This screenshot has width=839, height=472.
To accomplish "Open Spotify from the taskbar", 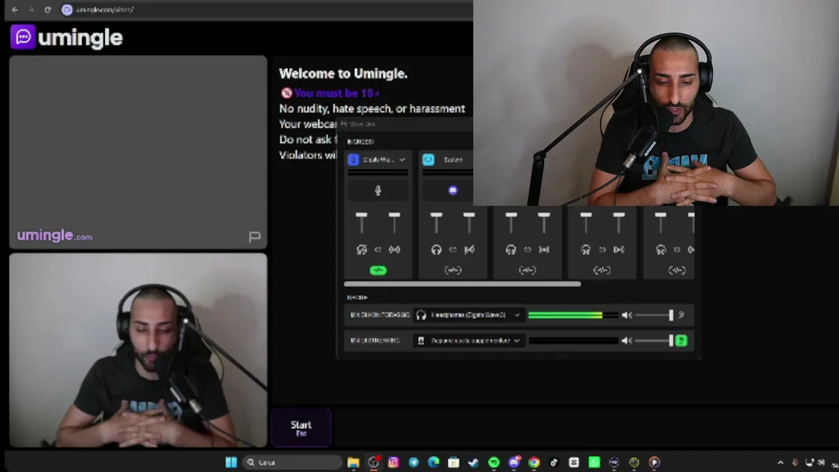I will (494, 462).
